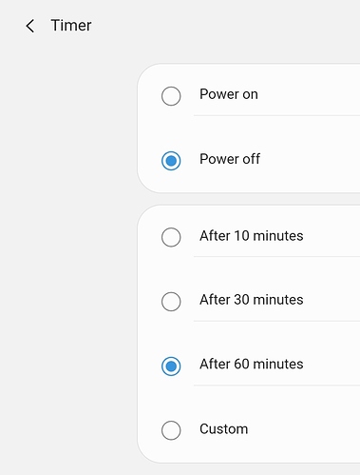
Task: Go back using the arrow beside Timer
Action: 30,26
